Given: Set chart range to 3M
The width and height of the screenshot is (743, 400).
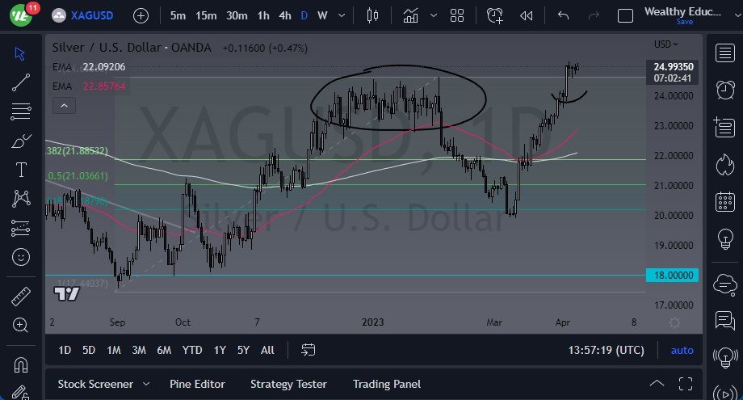Looking at the screenshot, I should click(x=139, y=350).
